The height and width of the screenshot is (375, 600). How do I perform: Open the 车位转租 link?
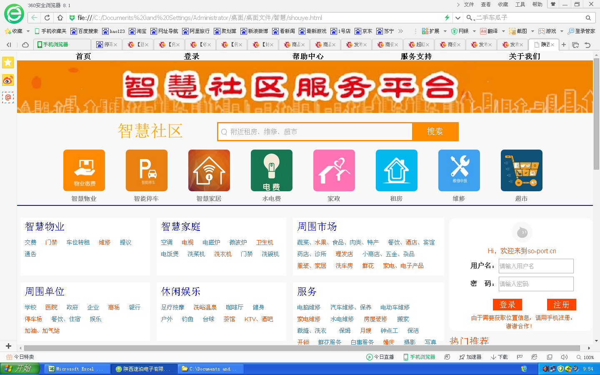[x=78, y=242]
